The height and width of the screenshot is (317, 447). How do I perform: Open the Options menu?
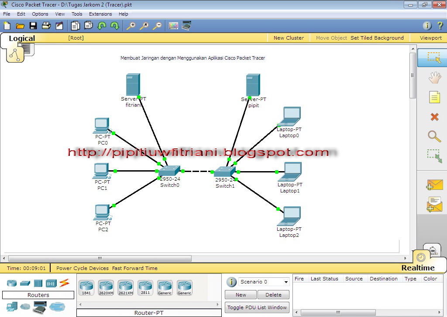(40, 14)
